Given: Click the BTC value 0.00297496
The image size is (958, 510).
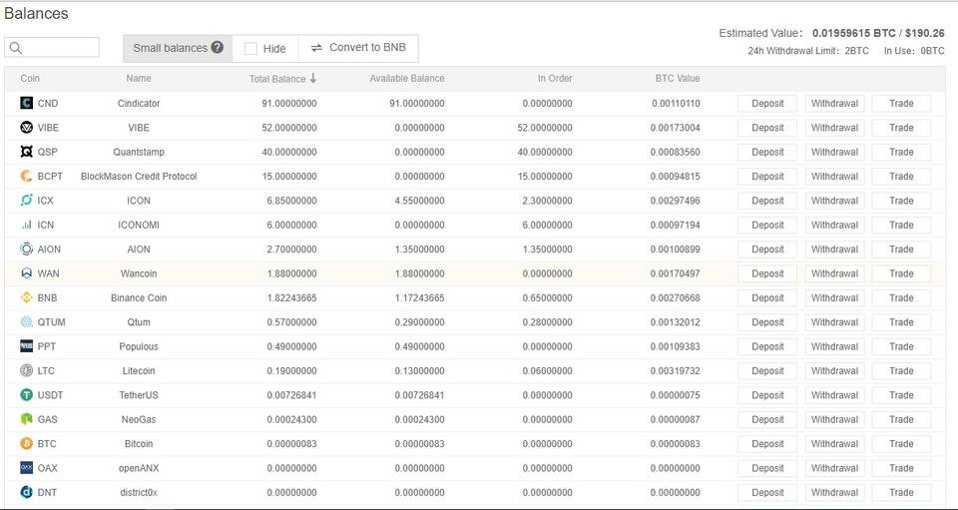Looking at the screenshot, I should (x=676, y=201).
